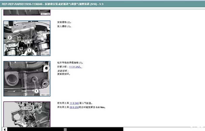The width and height of the screenshot is (205, 131).
Task: Open special tool link 00 9 250
Action: [74, 107]
